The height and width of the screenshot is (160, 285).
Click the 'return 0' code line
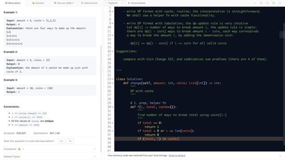point(151,135)
